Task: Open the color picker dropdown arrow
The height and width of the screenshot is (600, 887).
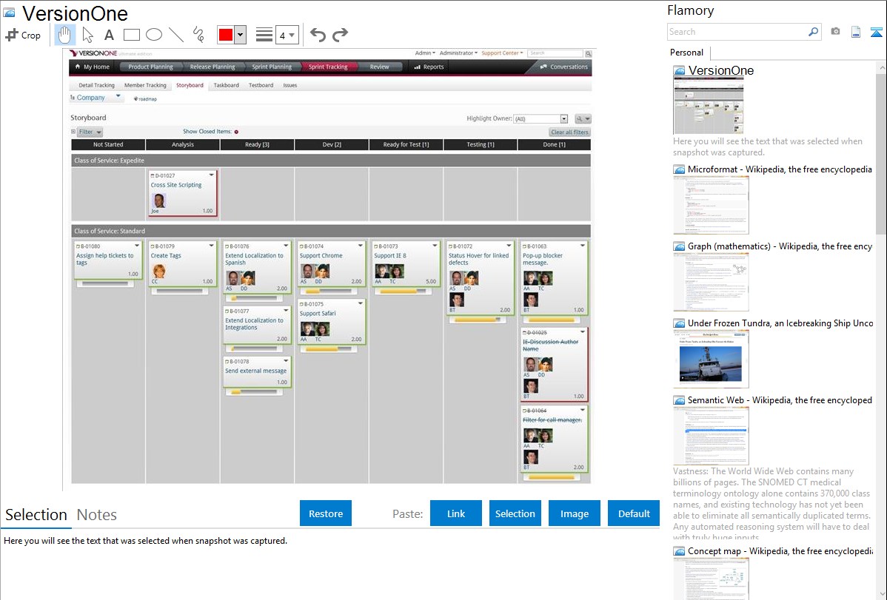Action: click(240, 35)
